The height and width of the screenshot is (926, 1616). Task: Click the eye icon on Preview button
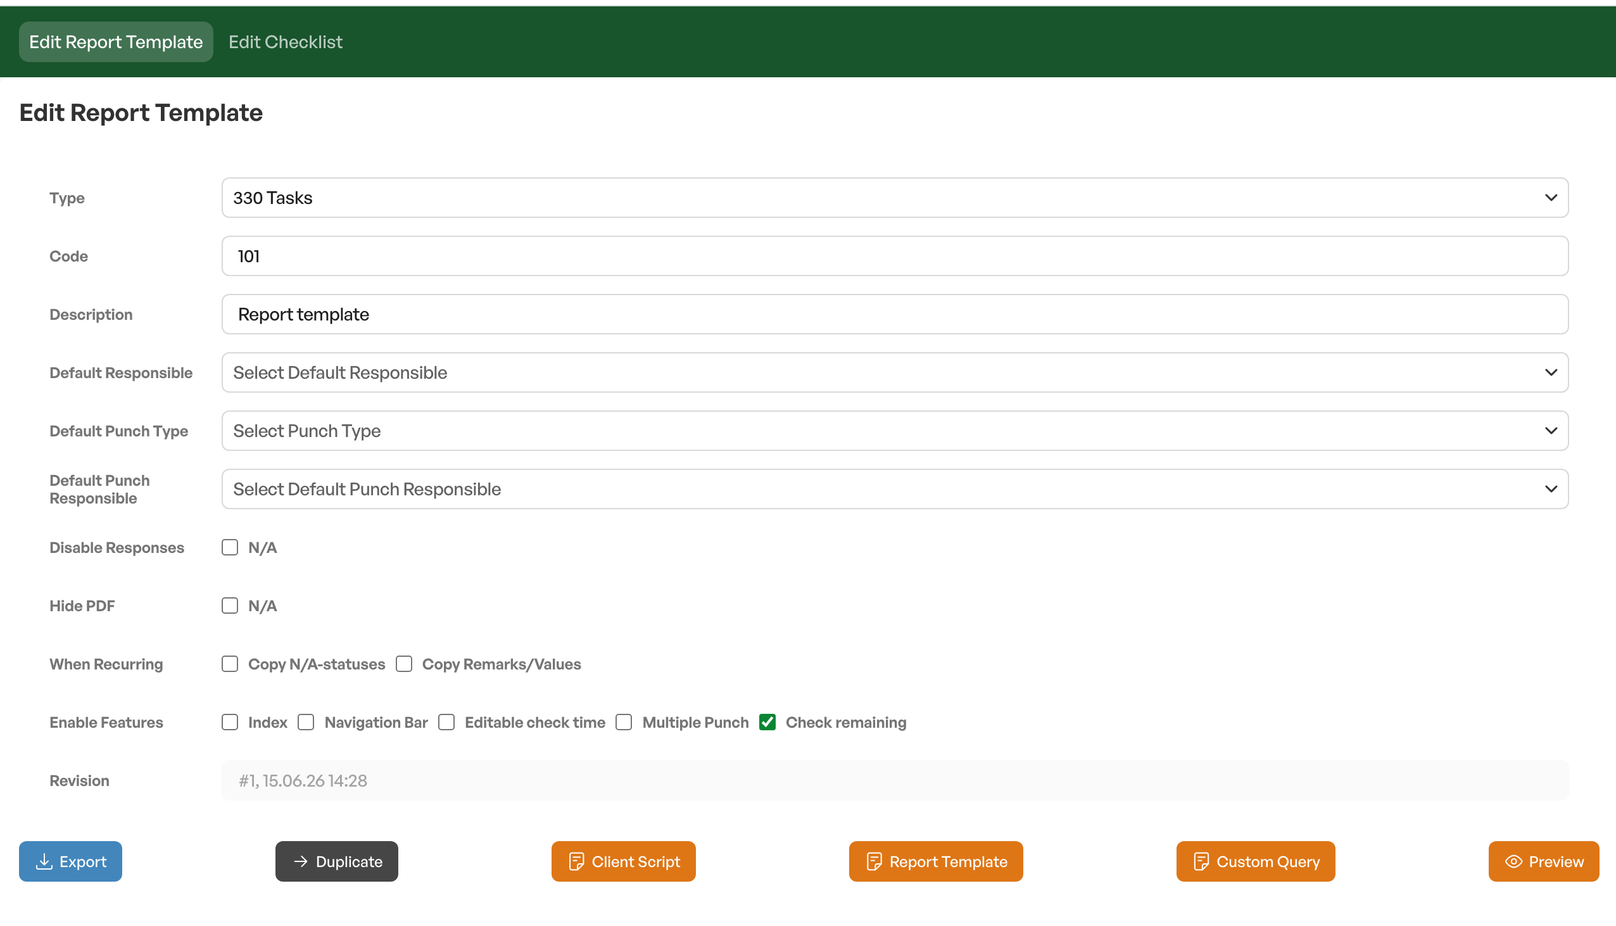coord(1513,862)
